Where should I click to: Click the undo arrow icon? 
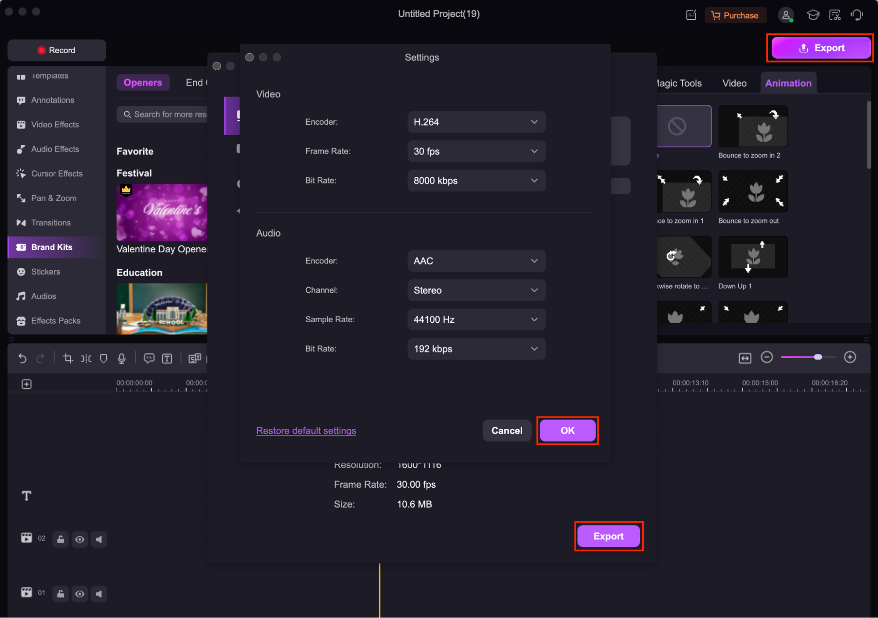[x=22, y=359]
